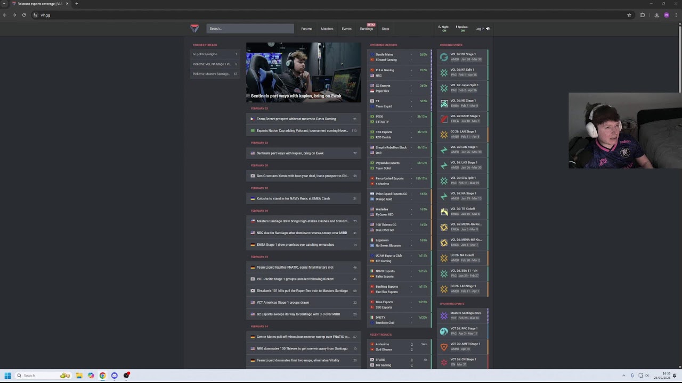682x383 pixels.
Task: Click the browser back arrow
Action: pos(5,15)
